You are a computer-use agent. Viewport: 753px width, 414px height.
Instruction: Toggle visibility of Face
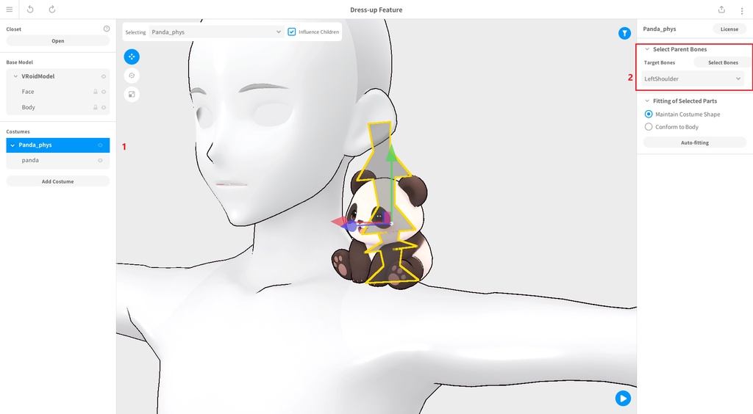tap(103, 92)
